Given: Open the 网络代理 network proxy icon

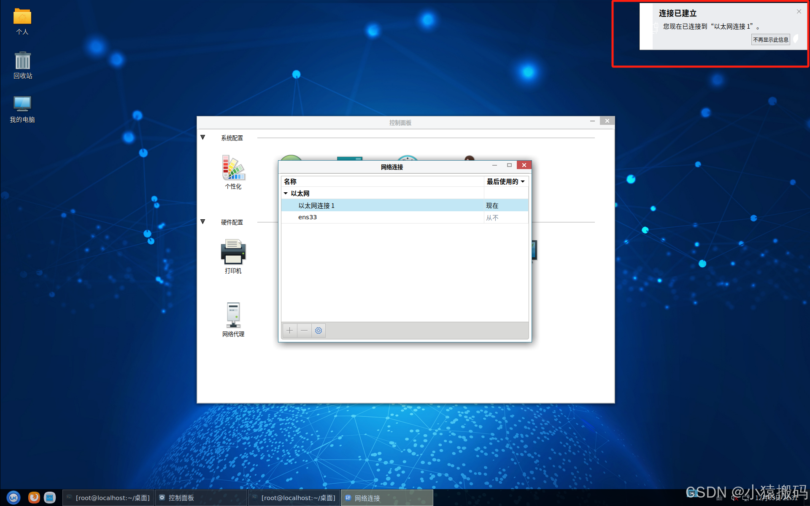Looking at the screenshot, I should pyautogui.click(x=233, y=315).
